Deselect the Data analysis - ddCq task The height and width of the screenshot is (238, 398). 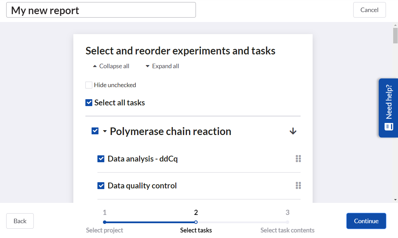point(101,159)
